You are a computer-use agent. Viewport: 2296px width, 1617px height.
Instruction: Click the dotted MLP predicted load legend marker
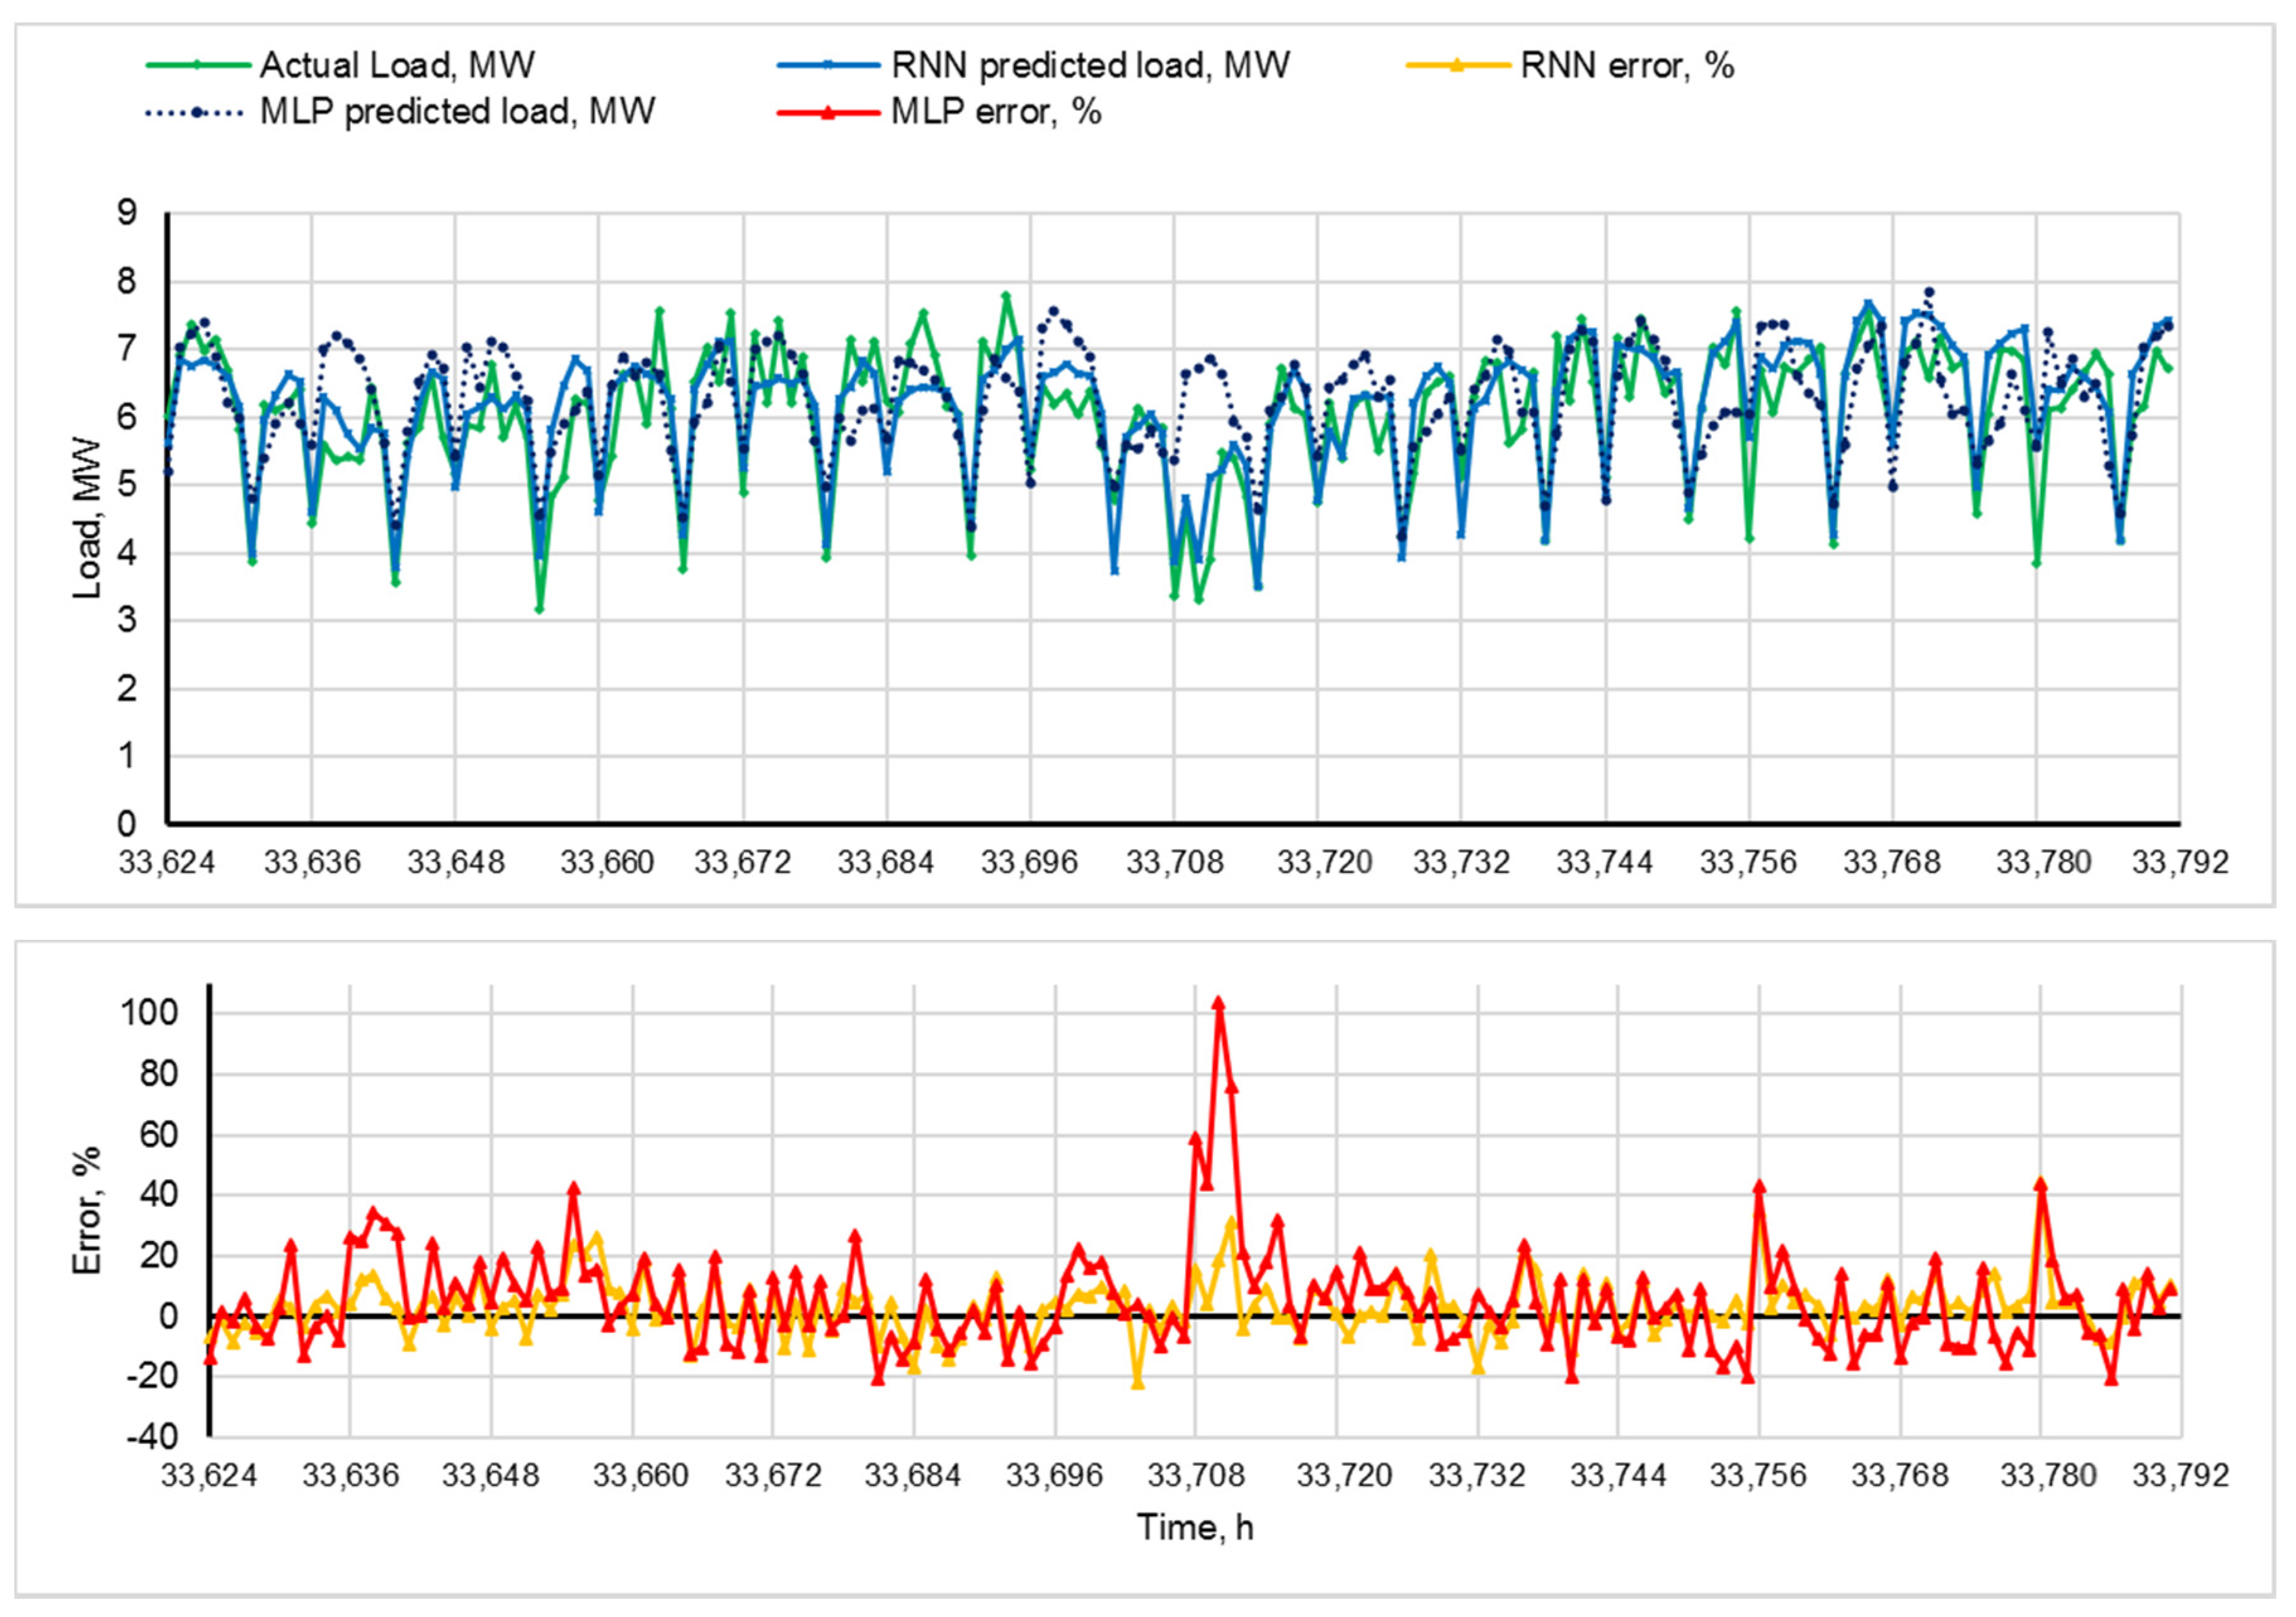197,112
